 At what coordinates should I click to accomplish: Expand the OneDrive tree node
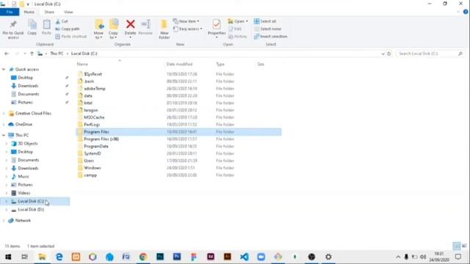[x=4, y=124]
